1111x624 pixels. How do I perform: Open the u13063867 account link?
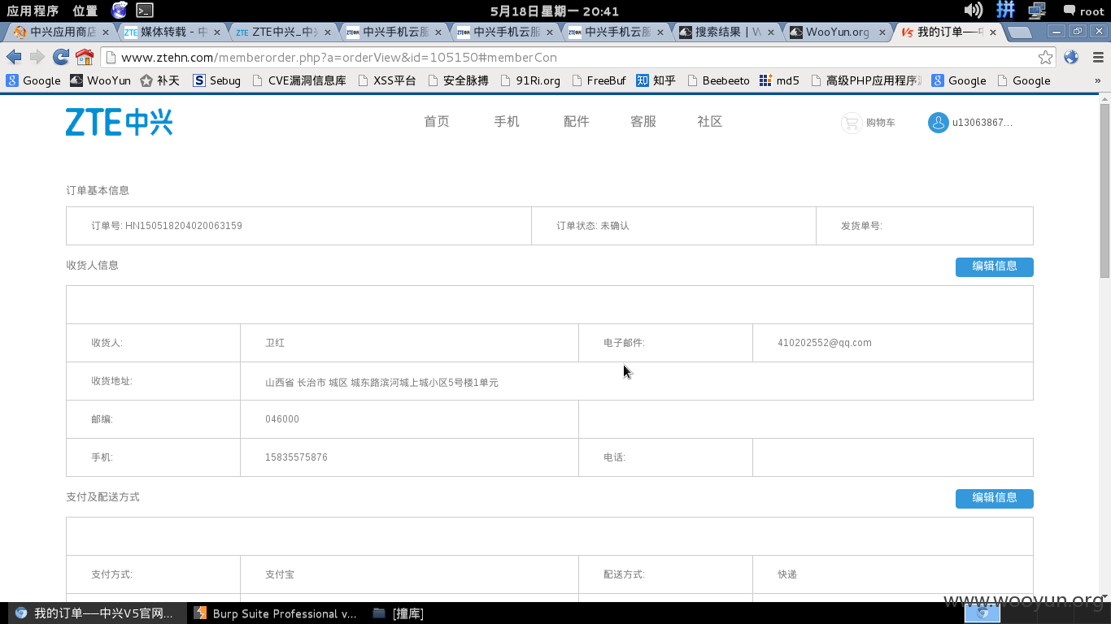click(x=982, y=123)
